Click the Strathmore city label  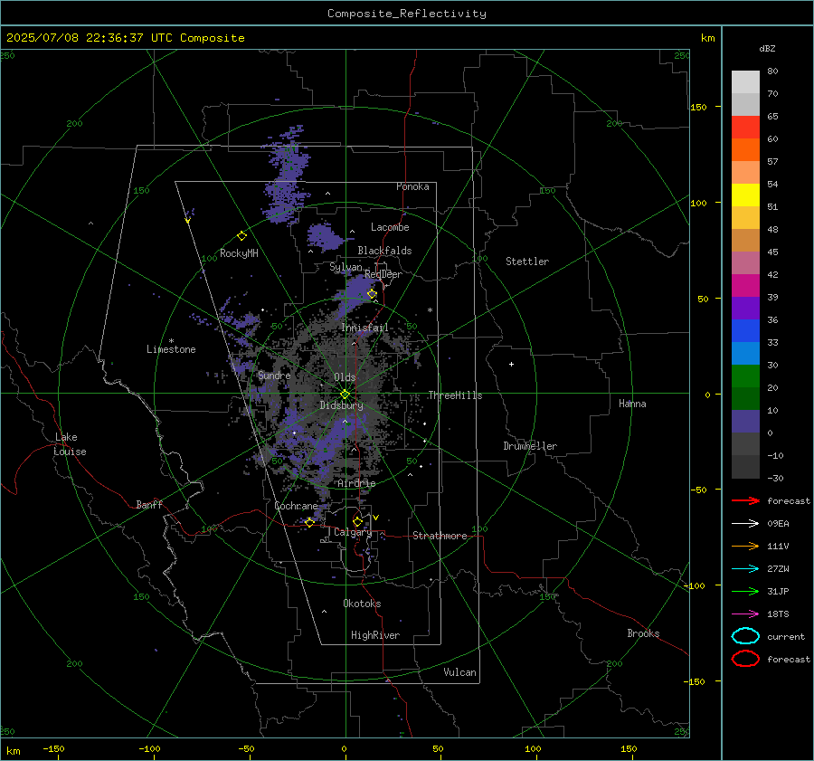point(440,536)
